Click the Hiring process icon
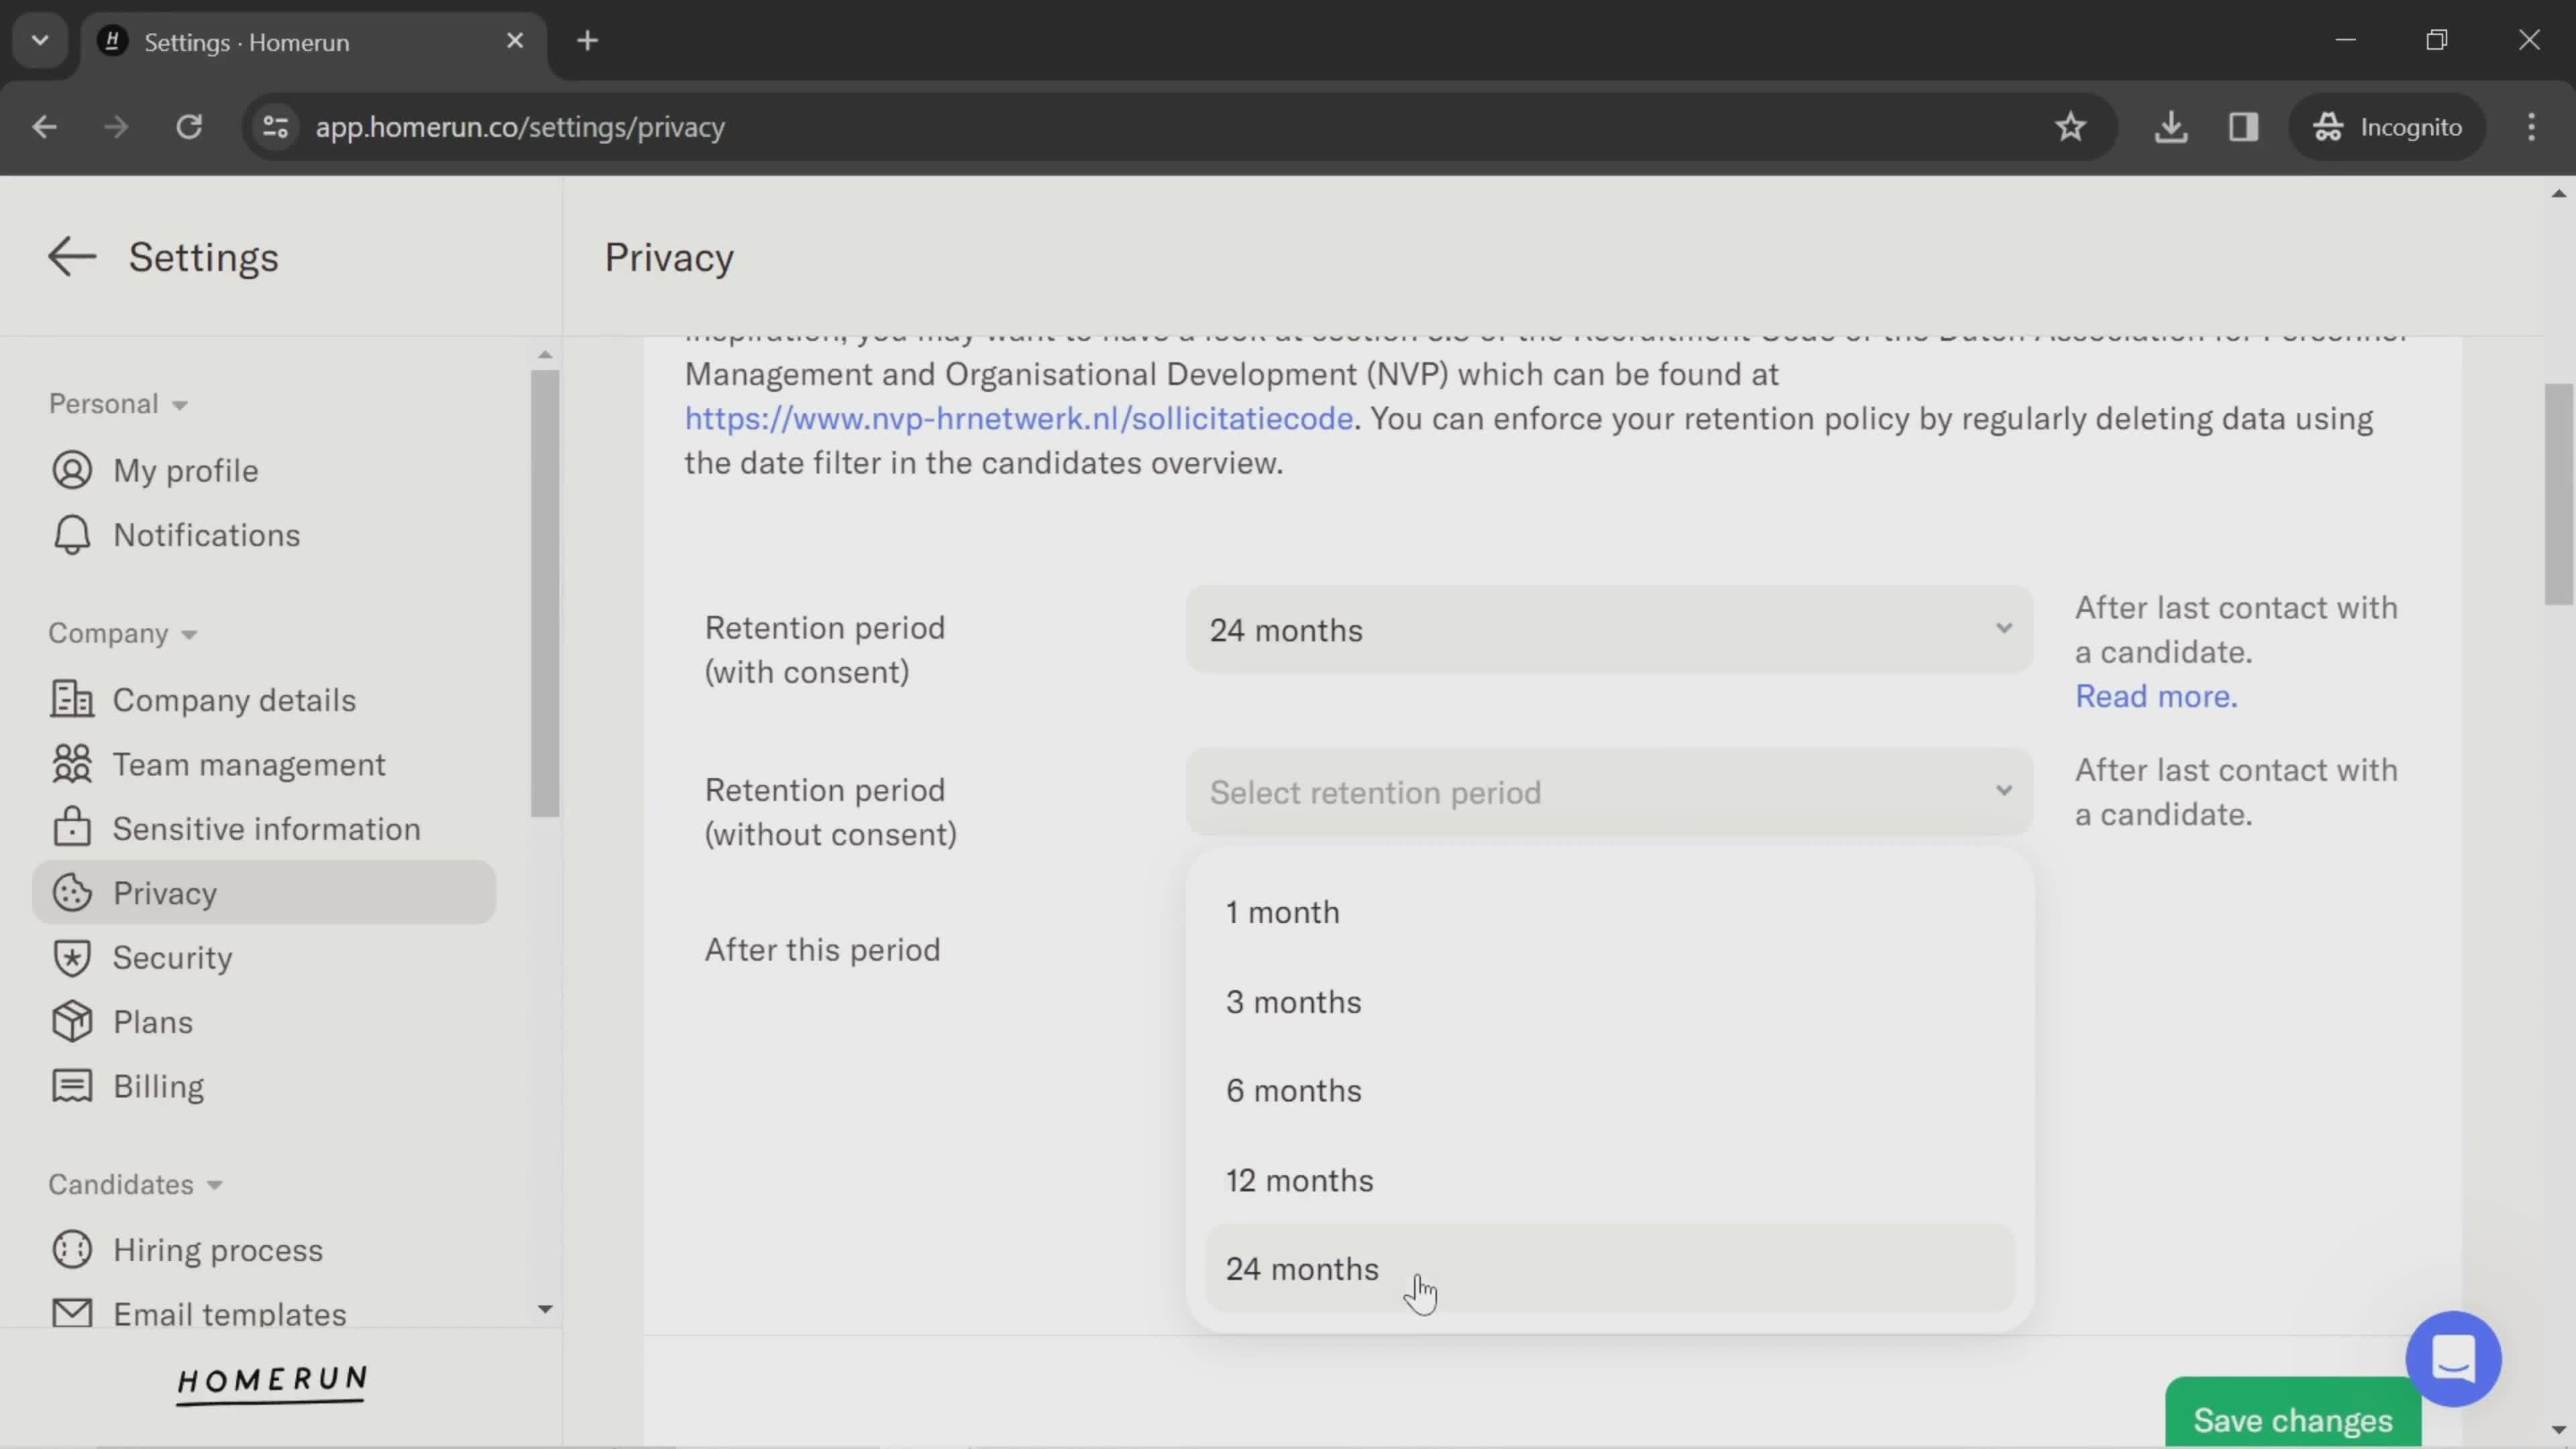 point(72,1249)
